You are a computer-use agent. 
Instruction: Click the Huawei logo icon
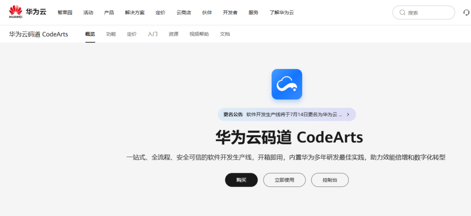[x=16, y=11]
